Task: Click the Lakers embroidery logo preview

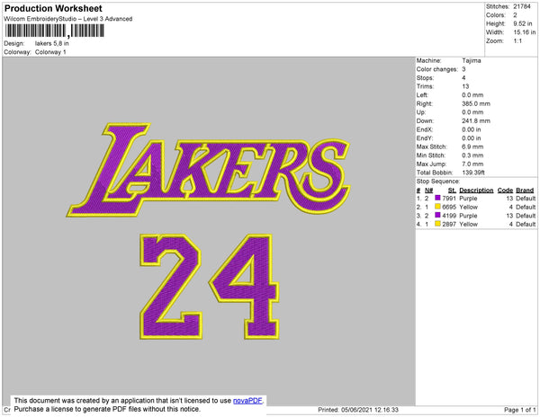Action: 209,170
